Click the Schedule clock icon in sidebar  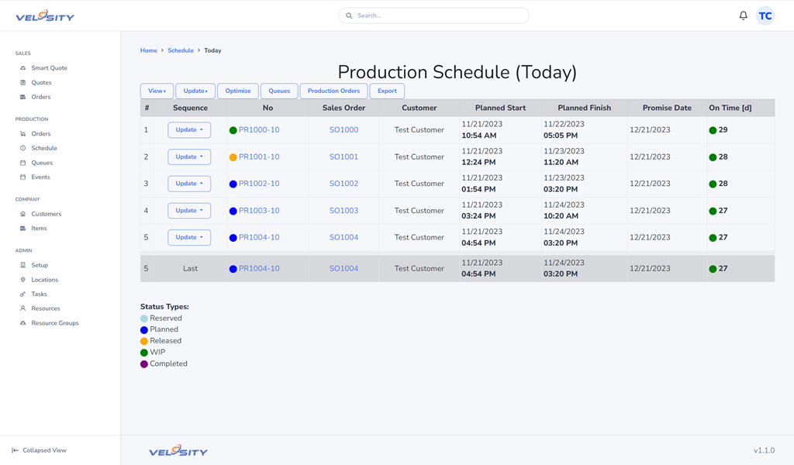[x=22, y=148]
